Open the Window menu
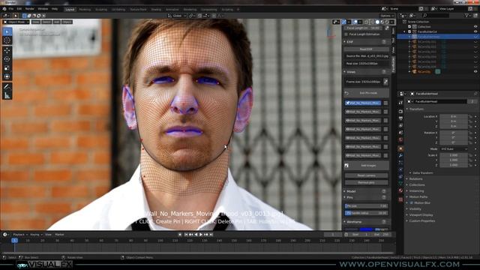 click(x=43, y=9)
